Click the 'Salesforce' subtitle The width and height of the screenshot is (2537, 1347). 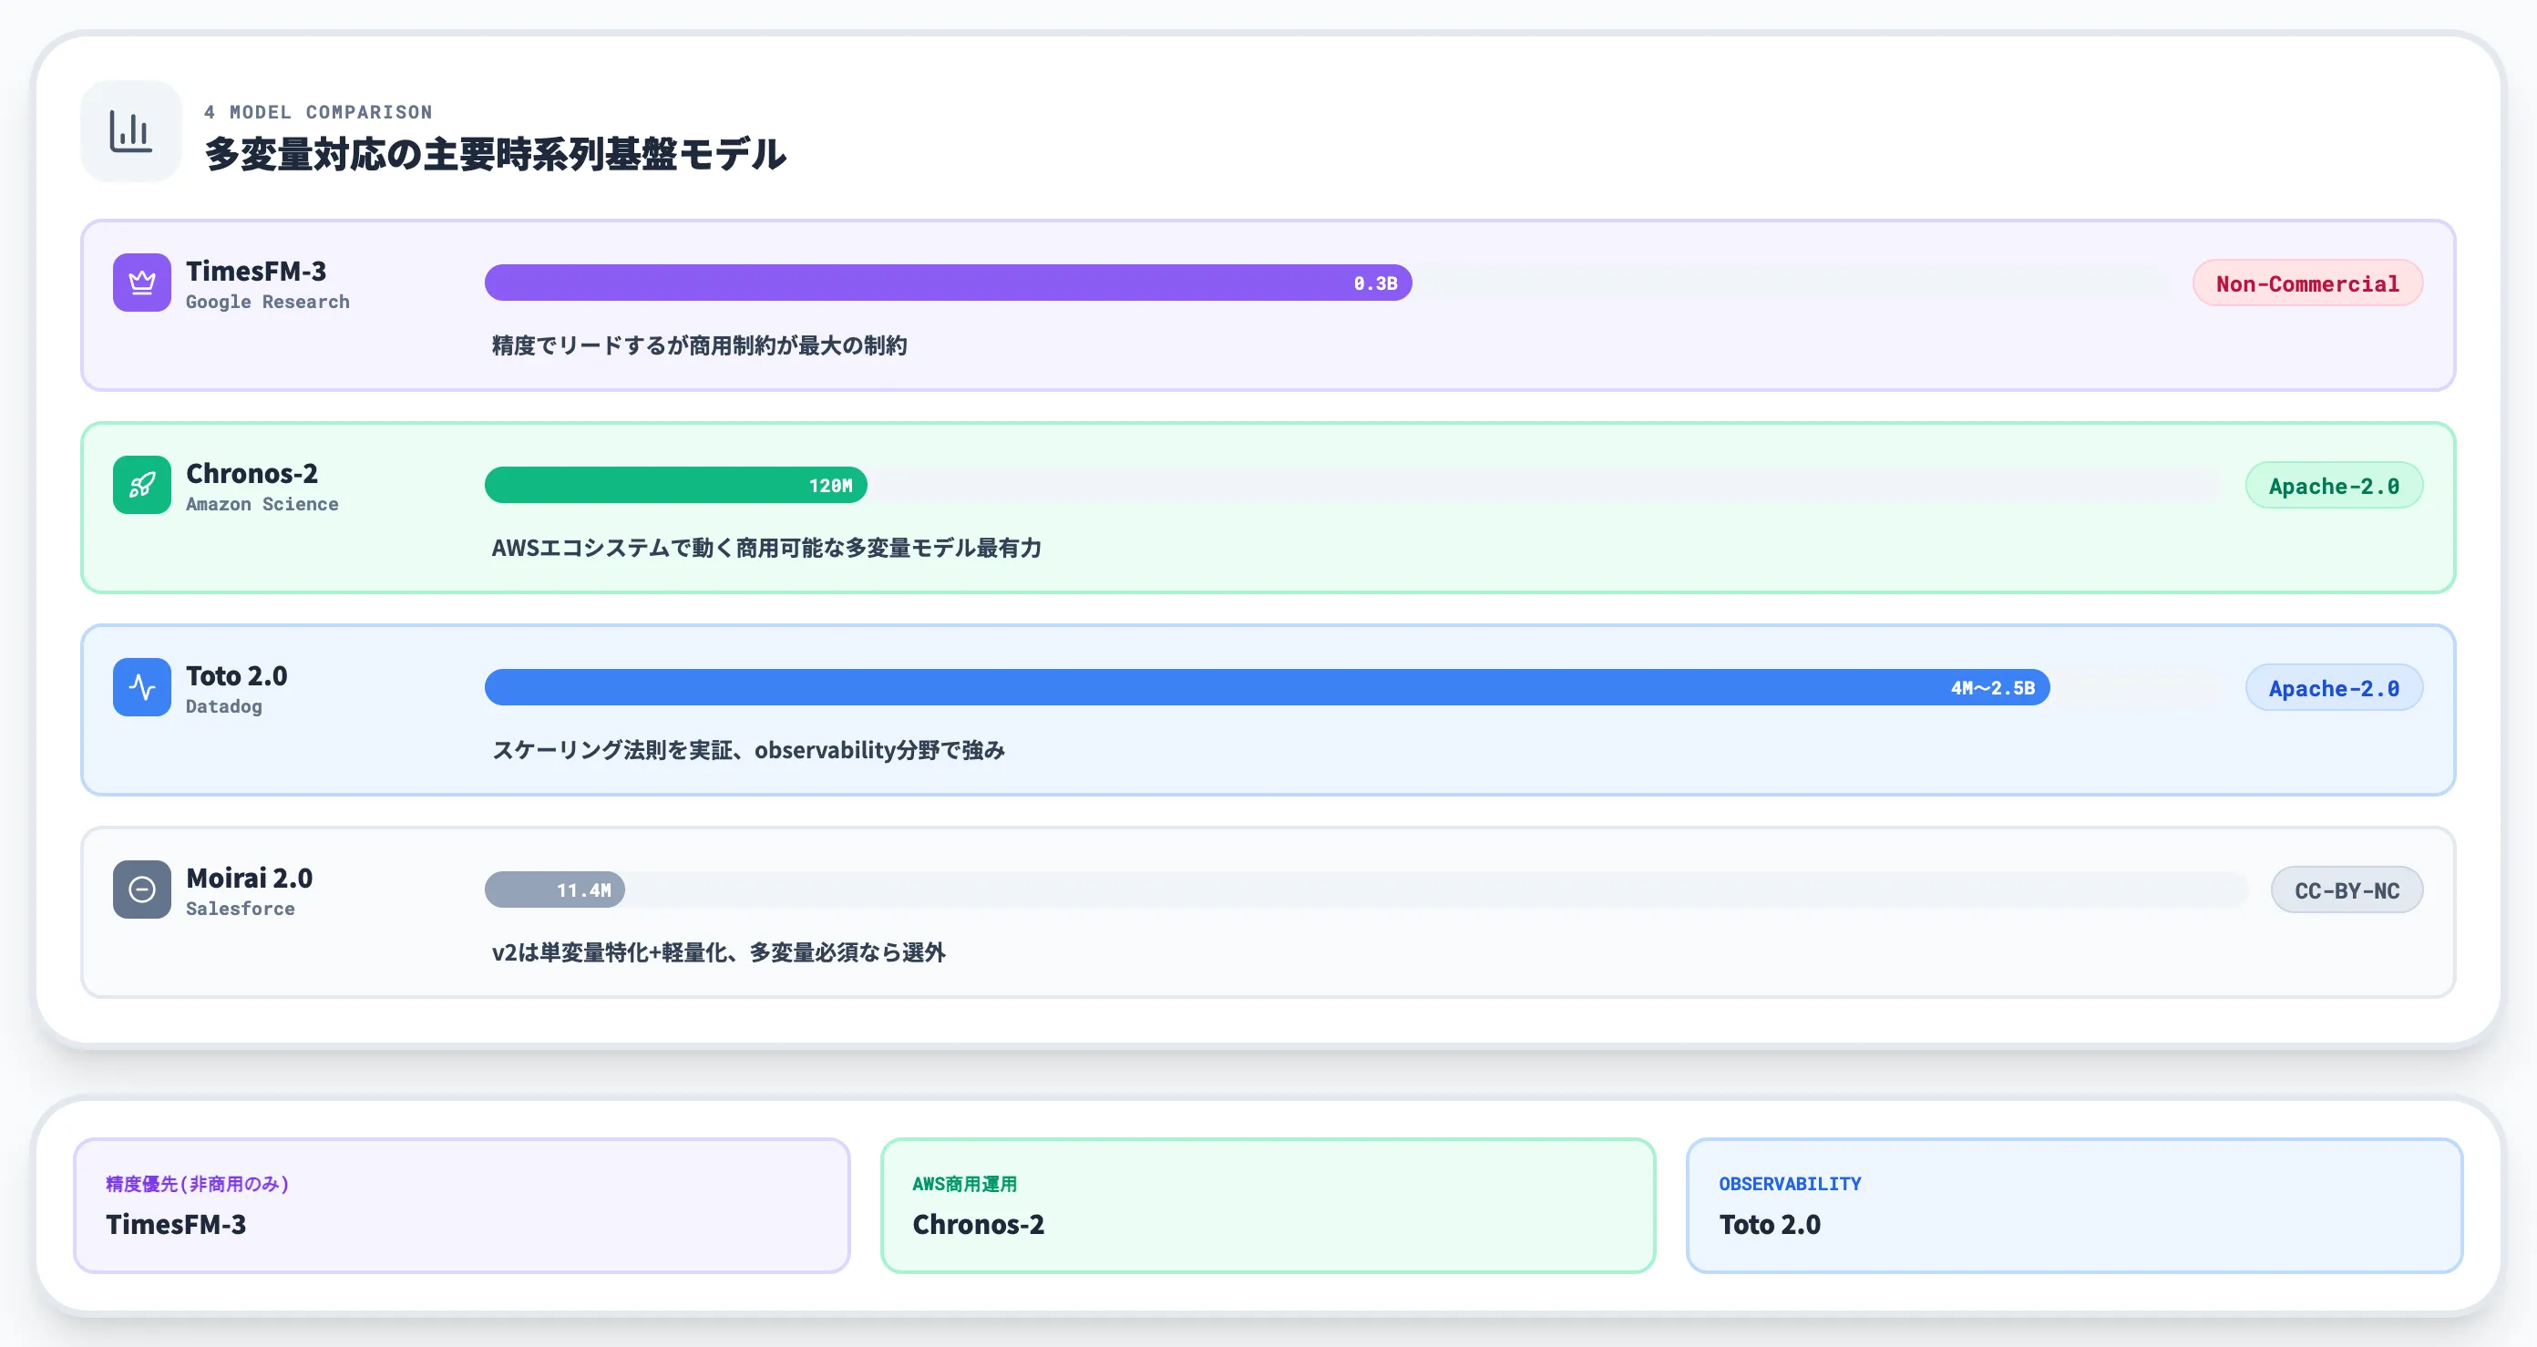pyautogui.click(x=241, y=908)
